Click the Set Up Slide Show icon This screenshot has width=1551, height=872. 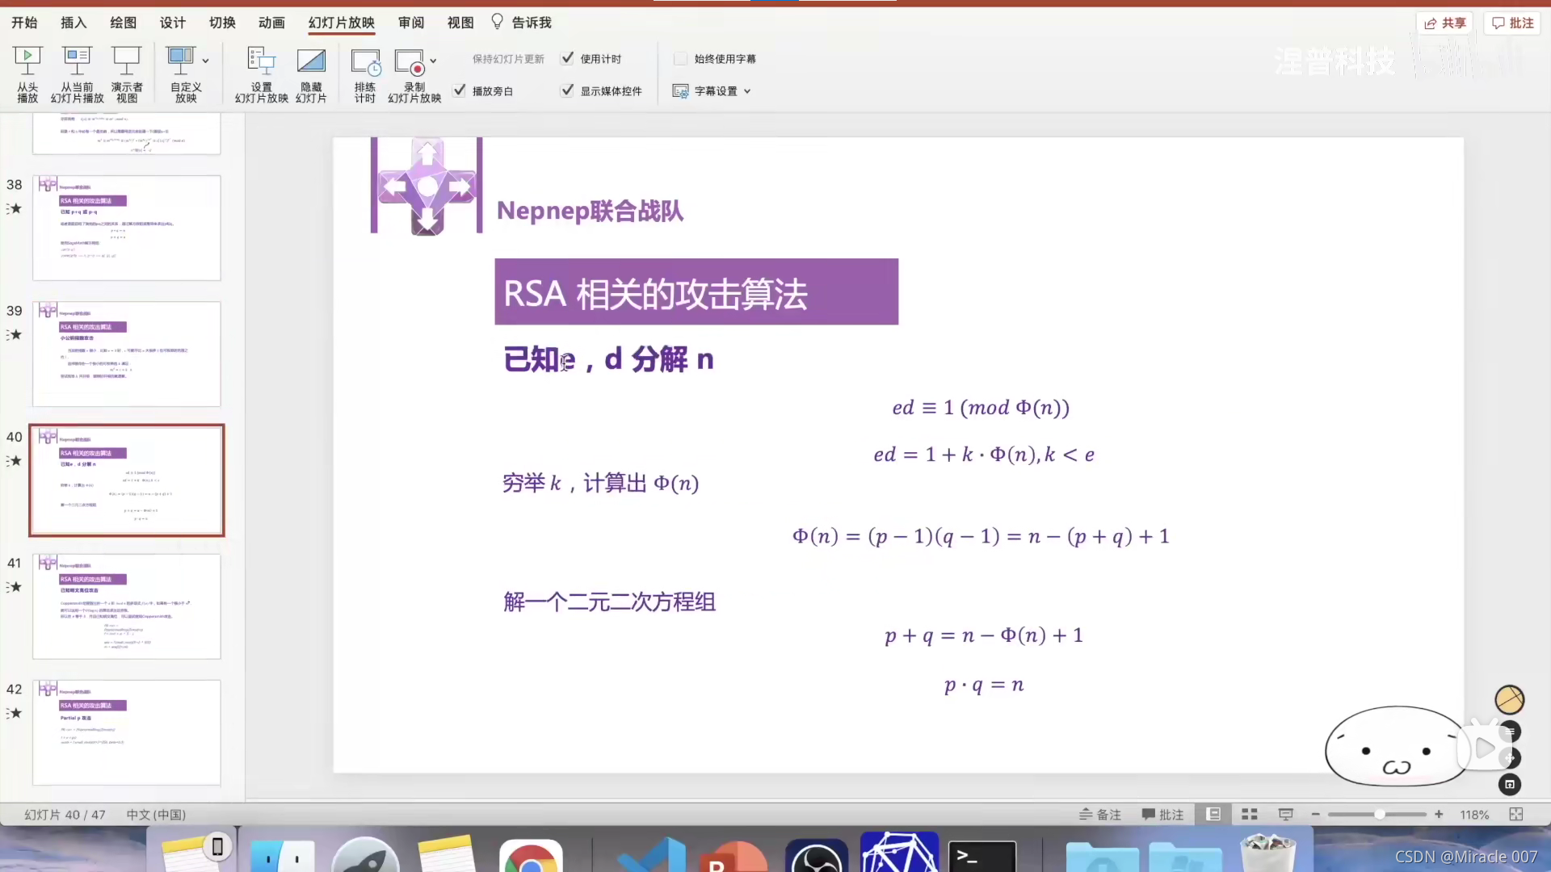click(x=261, y=61)
